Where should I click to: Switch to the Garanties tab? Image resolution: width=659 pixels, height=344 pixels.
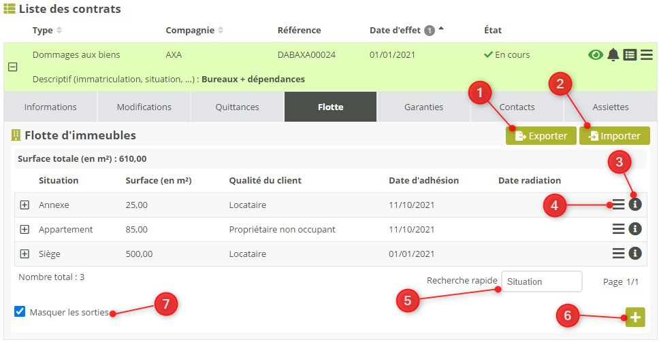(x=423, y=107)
